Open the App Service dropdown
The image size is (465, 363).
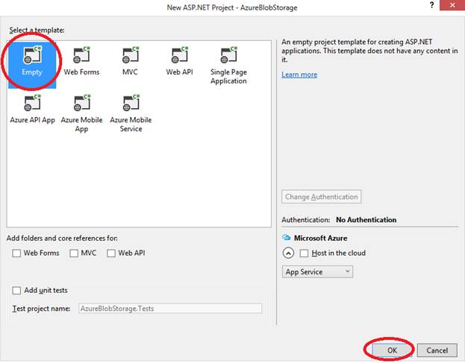pyautogui.click(x=317, y=272)
